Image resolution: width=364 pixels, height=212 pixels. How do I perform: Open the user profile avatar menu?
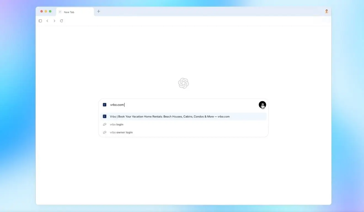point(326,11)
